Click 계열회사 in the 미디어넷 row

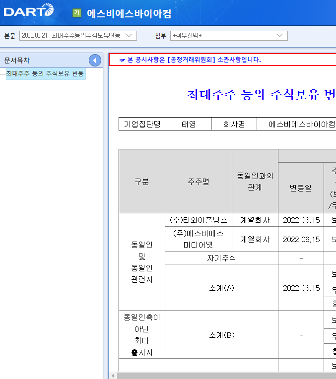(255, 239)
